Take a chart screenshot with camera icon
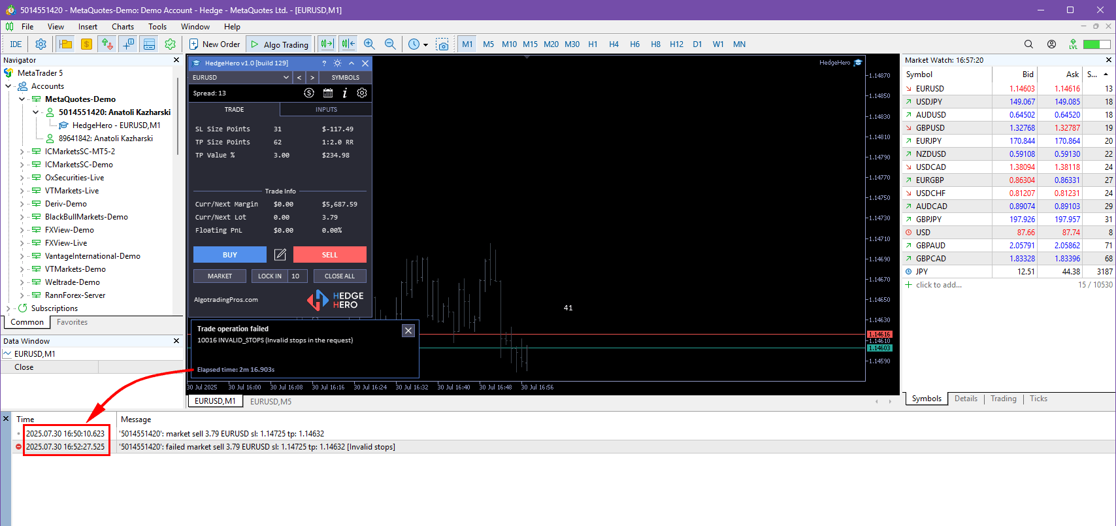 pos(442,44)
